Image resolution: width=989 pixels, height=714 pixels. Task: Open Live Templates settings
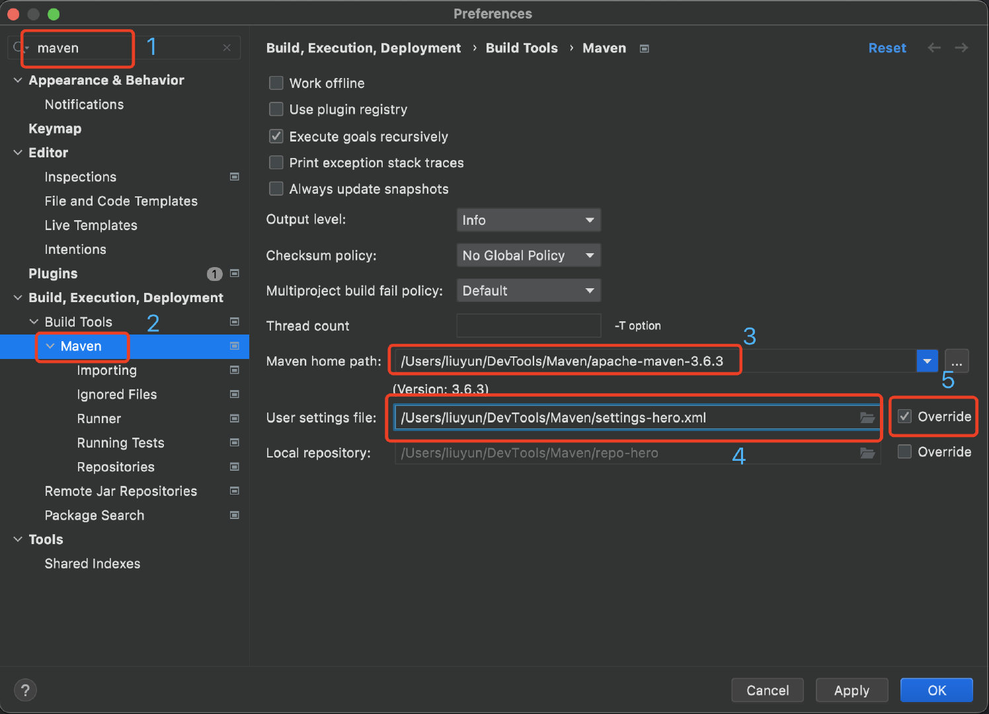point(91,225)
